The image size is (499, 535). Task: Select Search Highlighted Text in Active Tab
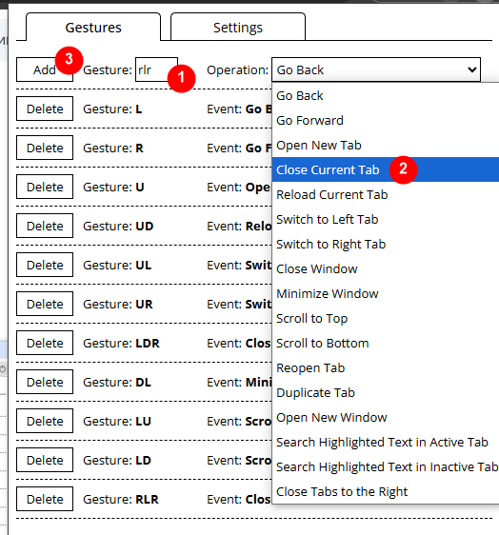coord(386,443)
